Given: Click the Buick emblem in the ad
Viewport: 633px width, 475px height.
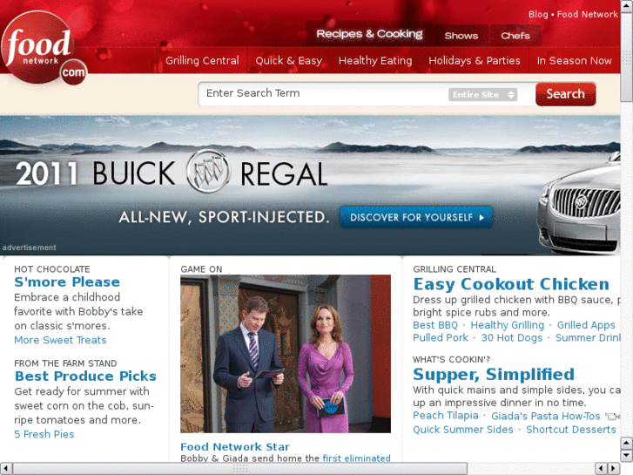Looking at the screenshot, I should (x=208, y=172).
